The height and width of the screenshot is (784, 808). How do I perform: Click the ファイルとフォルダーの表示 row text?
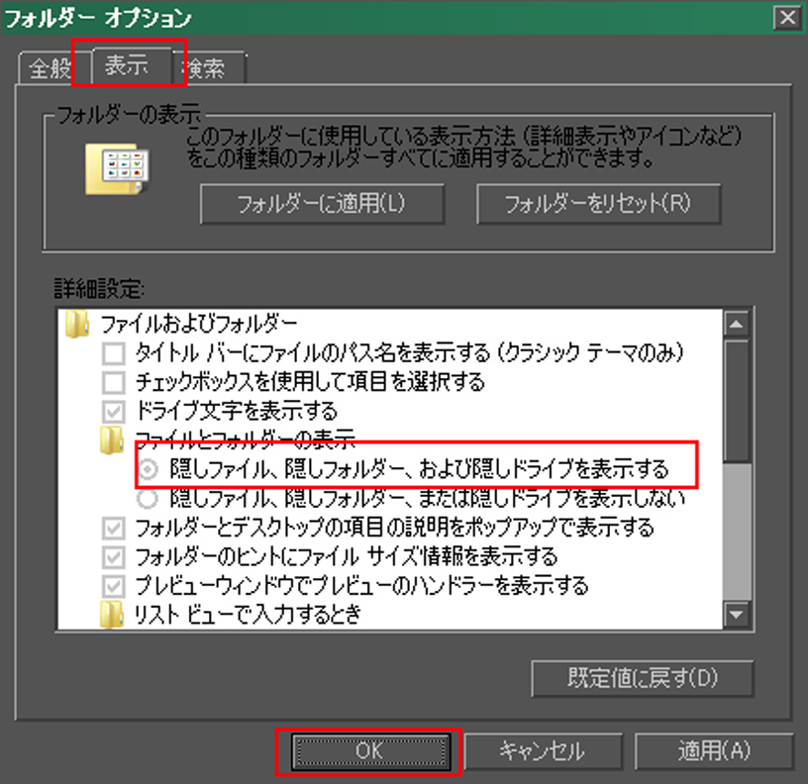(x=246, y=440)
